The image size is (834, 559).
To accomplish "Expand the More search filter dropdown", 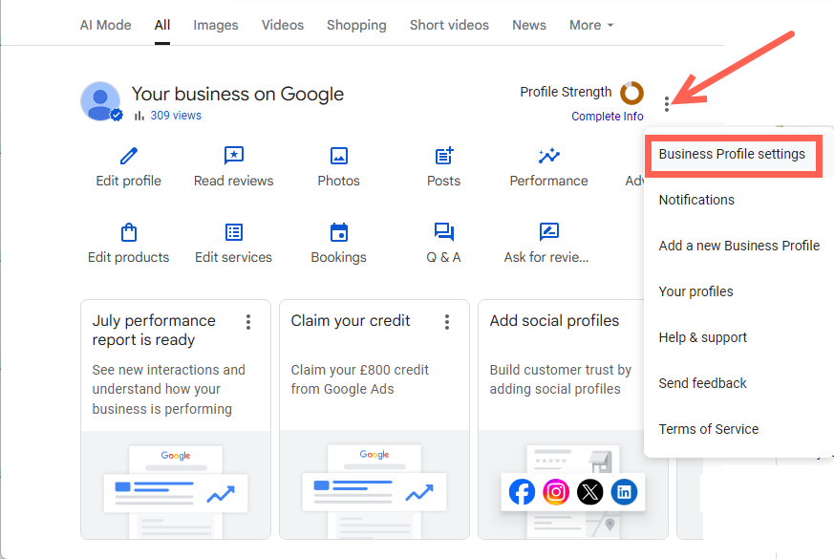I will [591, 25].
